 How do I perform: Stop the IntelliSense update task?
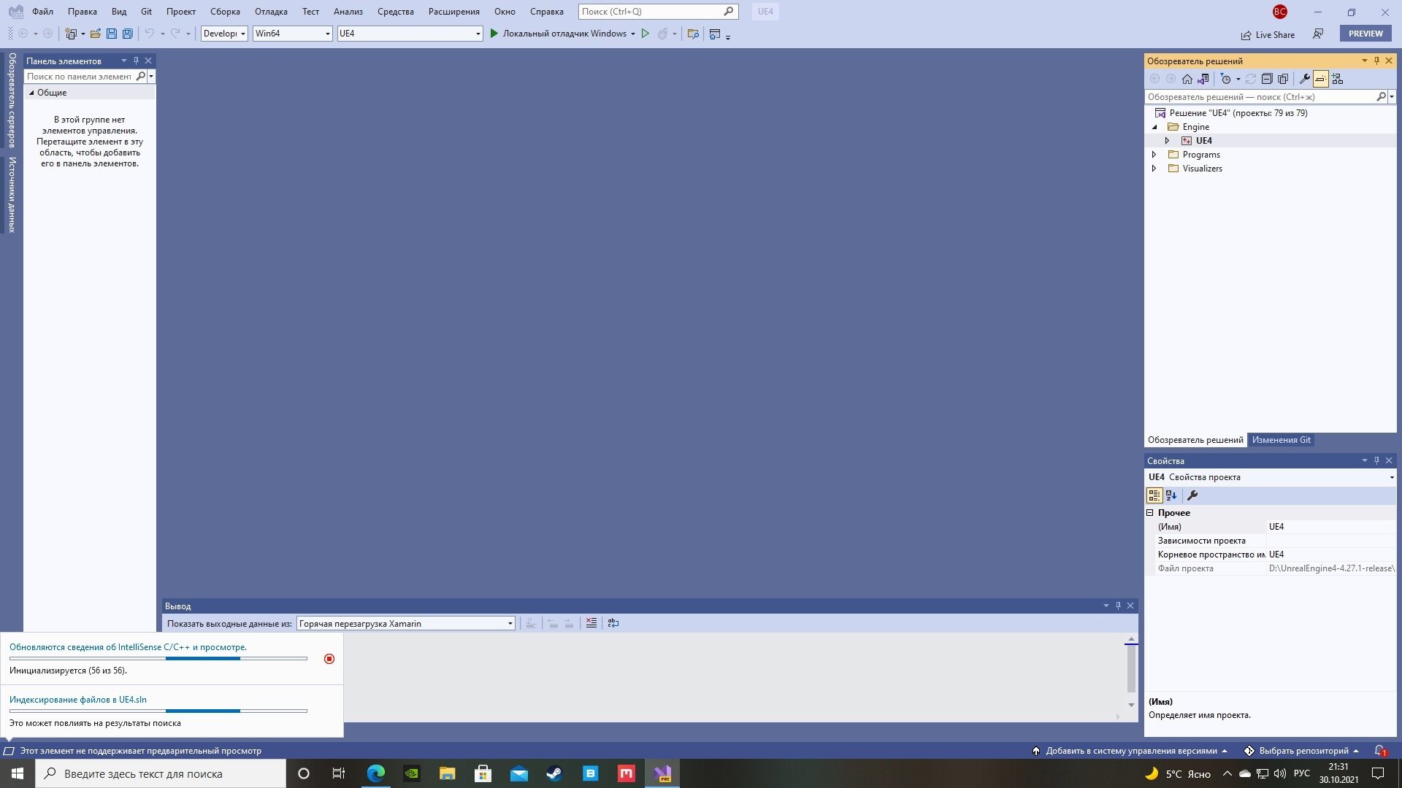329,659
